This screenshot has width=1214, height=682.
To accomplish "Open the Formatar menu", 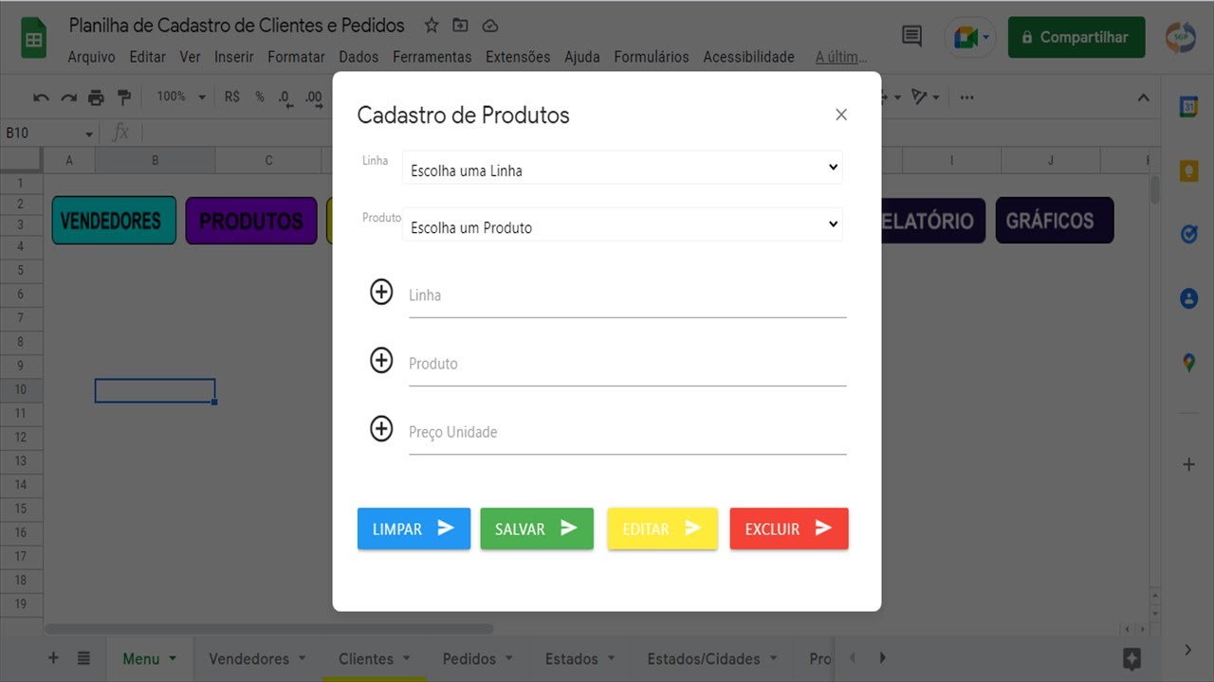I will pos(296,57).
